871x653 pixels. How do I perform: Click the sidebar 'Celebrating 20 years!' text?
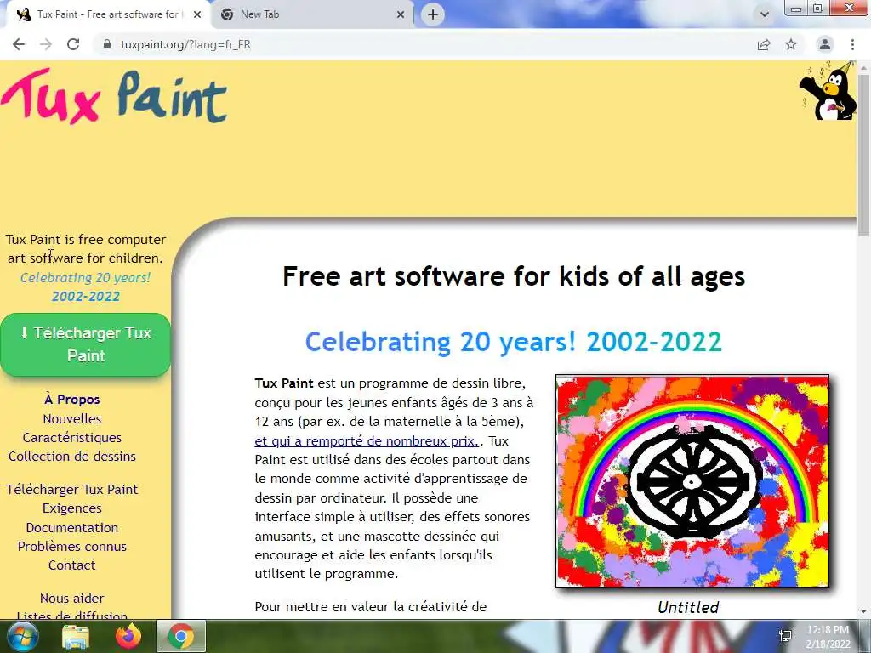pyautogui.click(x=86, y=278)
